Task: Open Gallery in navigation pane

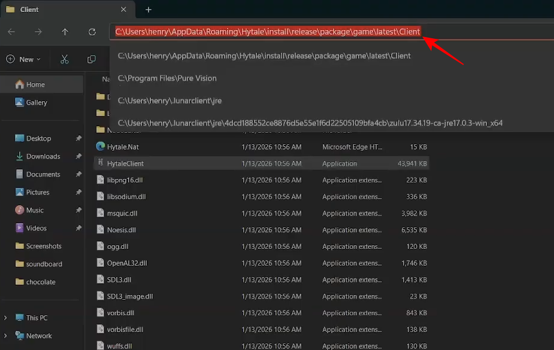Action: pyautogui.click(x=37, y=102)
